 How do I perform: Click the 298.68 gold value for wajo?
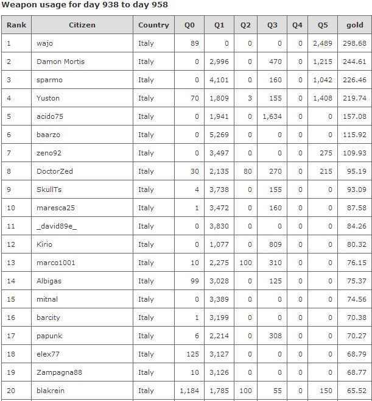[x=354, y=43]
